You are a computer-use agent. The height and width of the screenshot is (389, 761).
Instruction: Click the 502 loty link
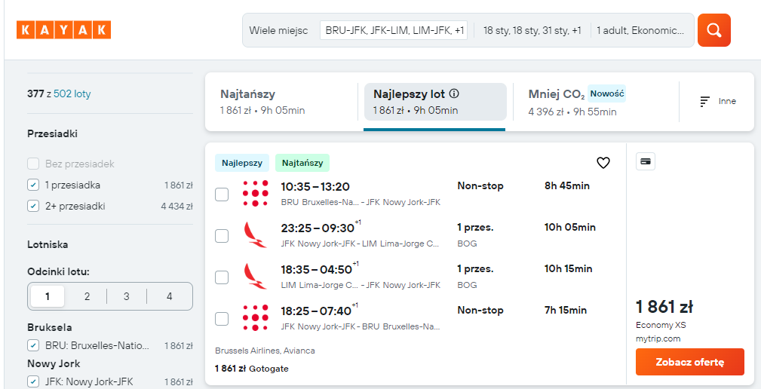tap(72, 94)
